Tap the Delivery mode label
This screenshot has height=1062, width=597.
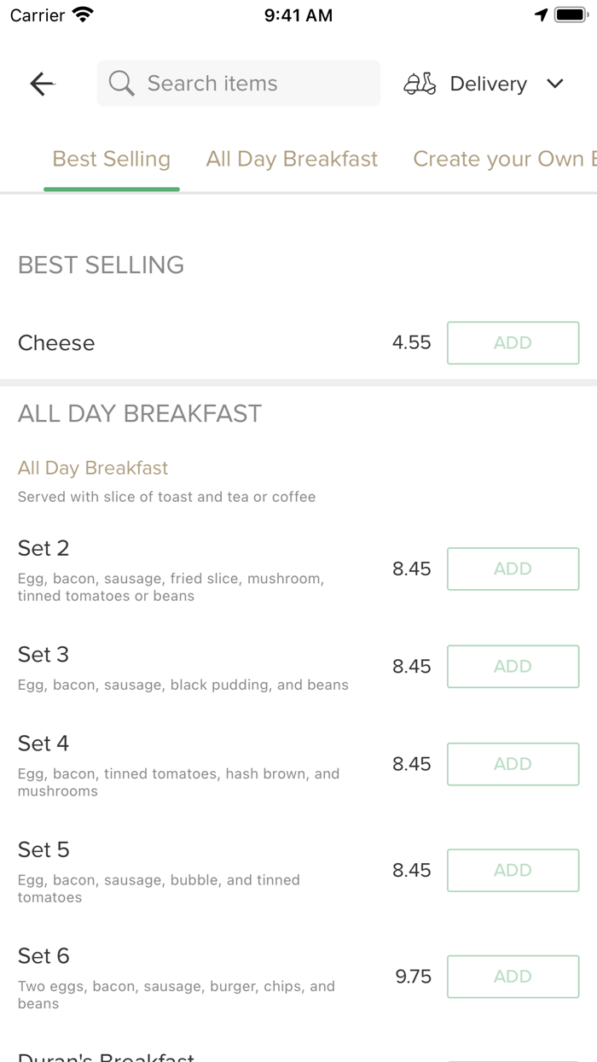[x=488, y=84]
